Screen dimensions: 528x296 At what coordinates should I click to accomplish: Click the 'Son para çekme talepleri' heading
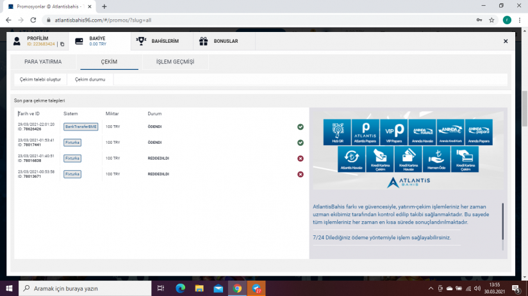click(x=39, y=100)
